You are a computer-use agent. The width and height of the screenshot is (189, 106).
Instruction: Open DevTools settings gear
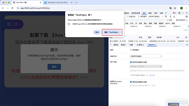coord(179,13)
